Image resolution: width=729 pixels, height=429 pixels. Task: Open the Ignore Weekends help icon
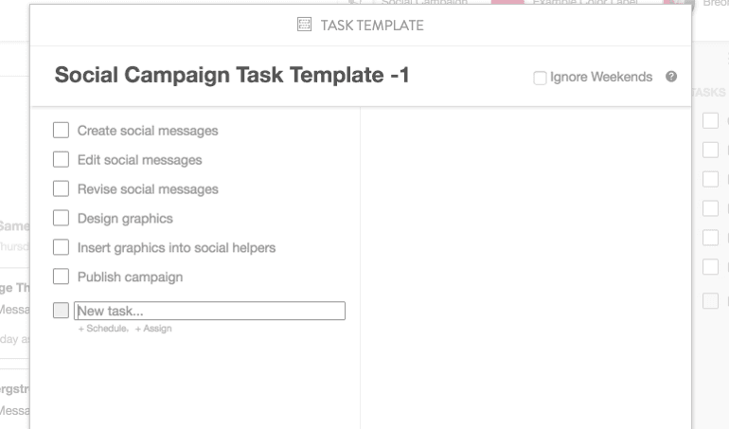point(671,77)
